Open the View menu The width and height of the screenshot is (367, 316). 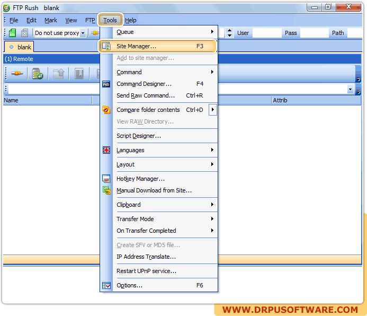[x=71, y=20]
